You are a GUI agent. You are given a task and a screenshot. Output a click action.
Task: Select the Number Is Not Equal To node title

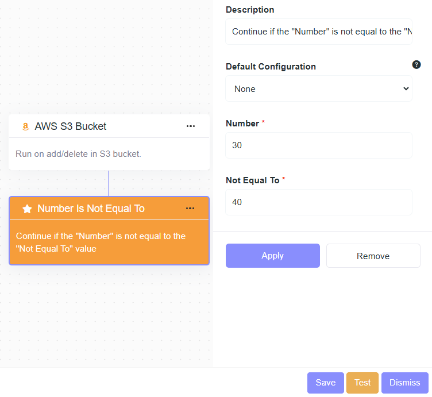(91, 209)
